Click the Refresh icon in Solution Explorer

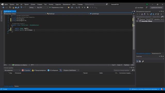pos(154,14)
